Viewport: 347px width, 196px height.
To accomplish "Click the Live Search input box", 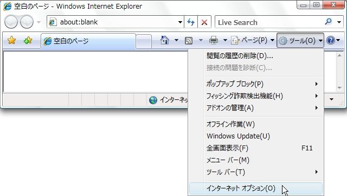I will click(268, 22).
